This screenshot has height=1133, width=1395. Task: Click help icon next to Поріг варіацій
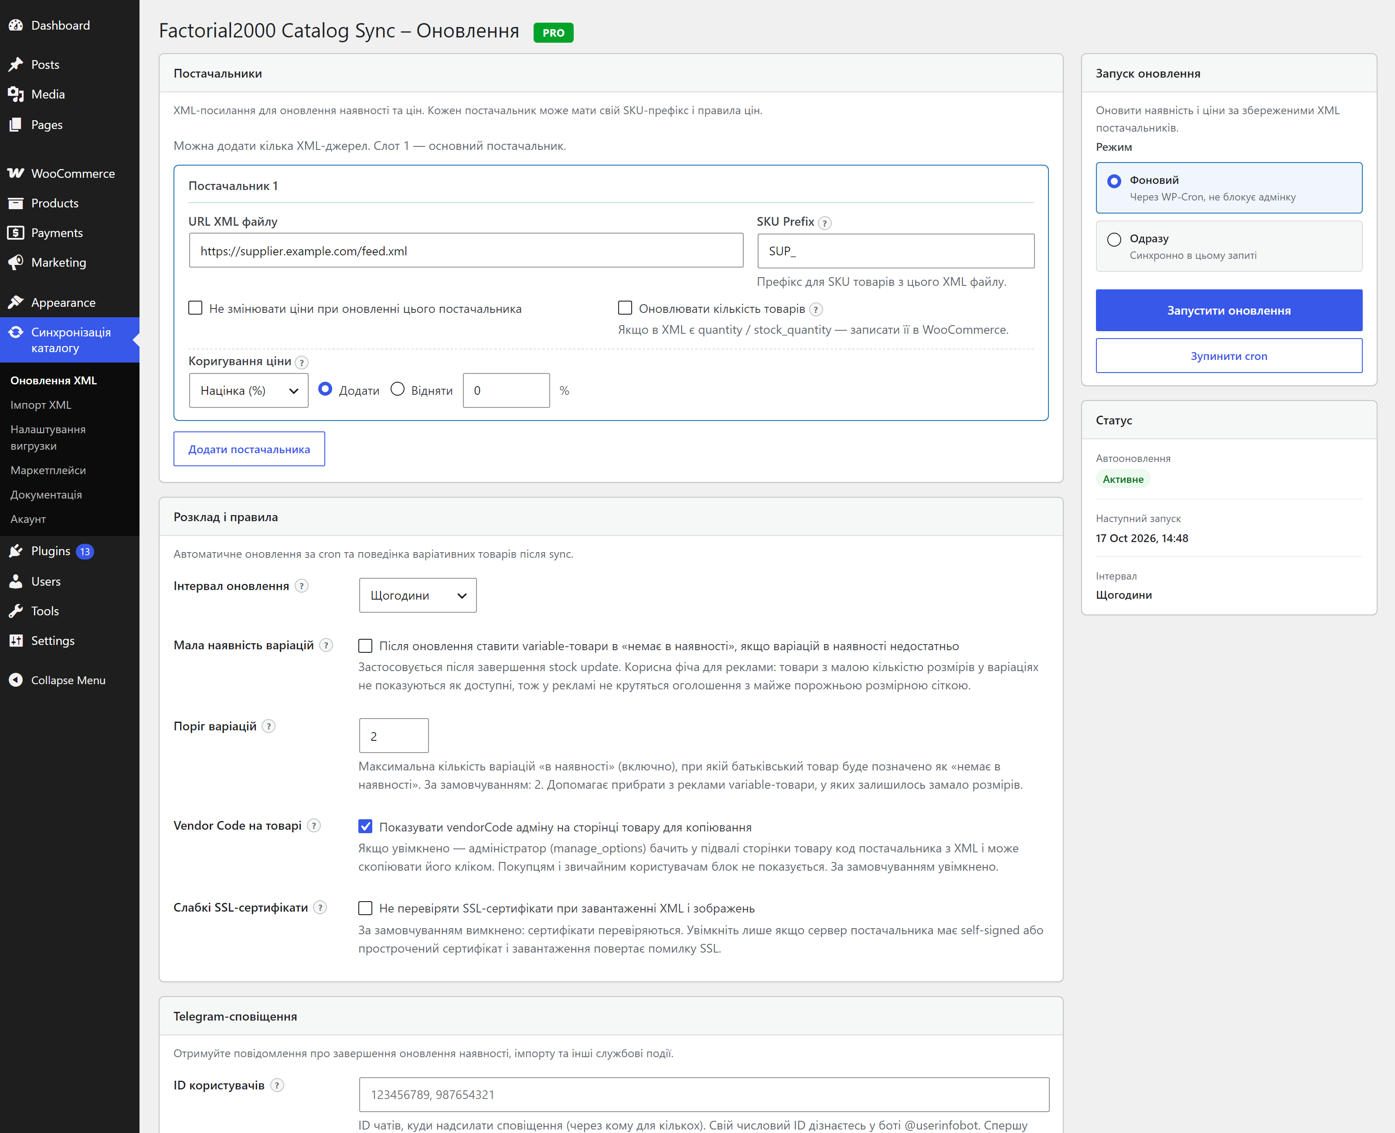coord(269,726)
